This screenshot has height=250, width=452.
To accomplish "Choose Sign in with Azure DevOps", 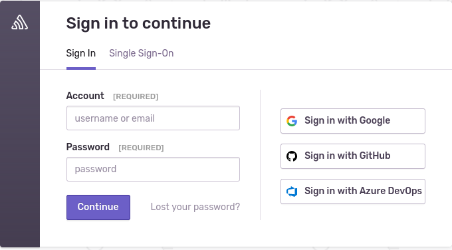I will (x=353, y=191).
